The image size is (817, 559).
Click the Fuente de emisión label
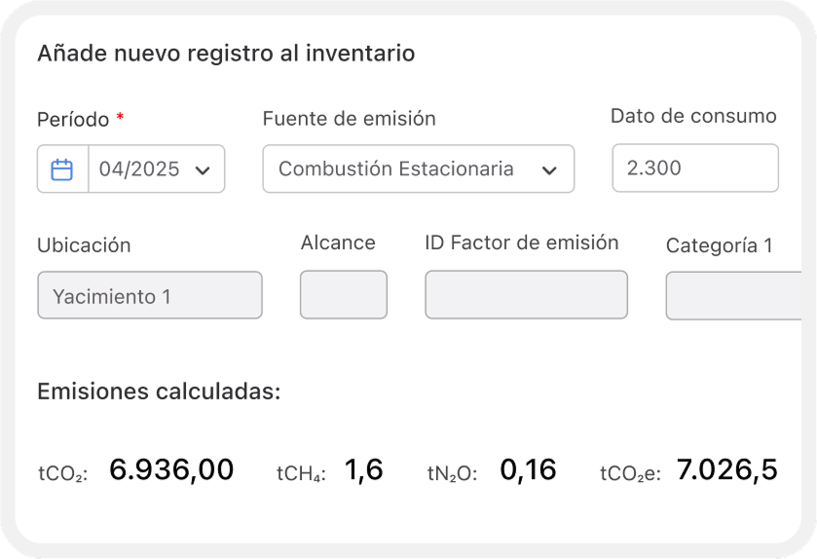point(349,119)
